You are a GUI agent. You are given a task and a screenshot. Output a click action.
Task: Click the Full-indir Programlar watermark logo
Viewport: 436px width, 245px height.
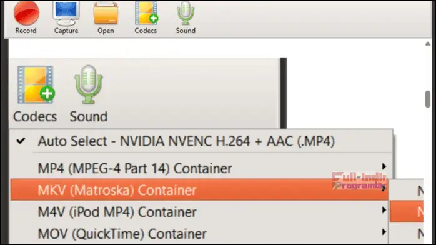coord(359,181)
